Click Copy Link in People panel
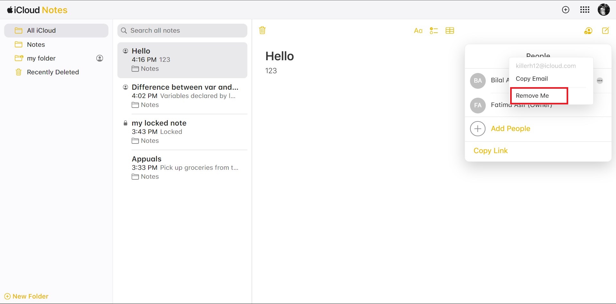 [x=491, y=151]
